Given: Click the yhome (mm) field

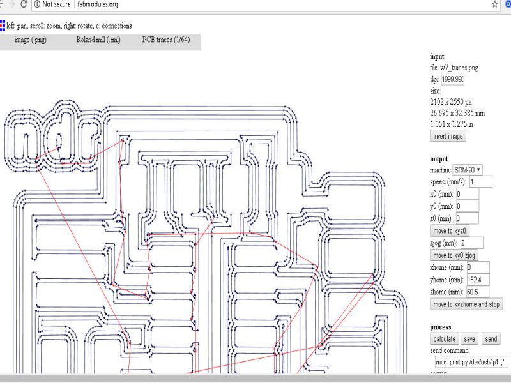Looking at the screenshot, I should point(478,280).
